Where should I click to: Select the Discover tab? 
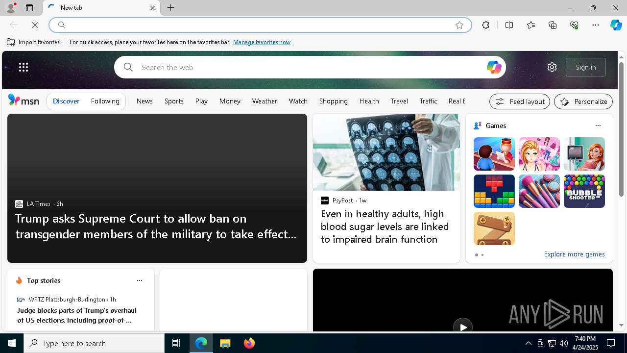point(66,101)
